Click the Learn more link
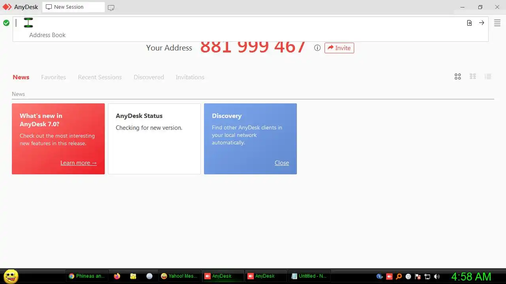The height and width of the screenshot is (284, 506). 78,163
